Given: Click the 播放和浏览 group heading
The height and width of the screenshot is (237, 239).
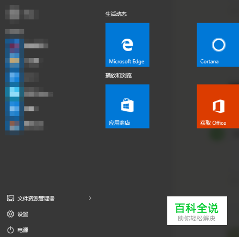Looking at the screenshot, I should tap(119, 75).
